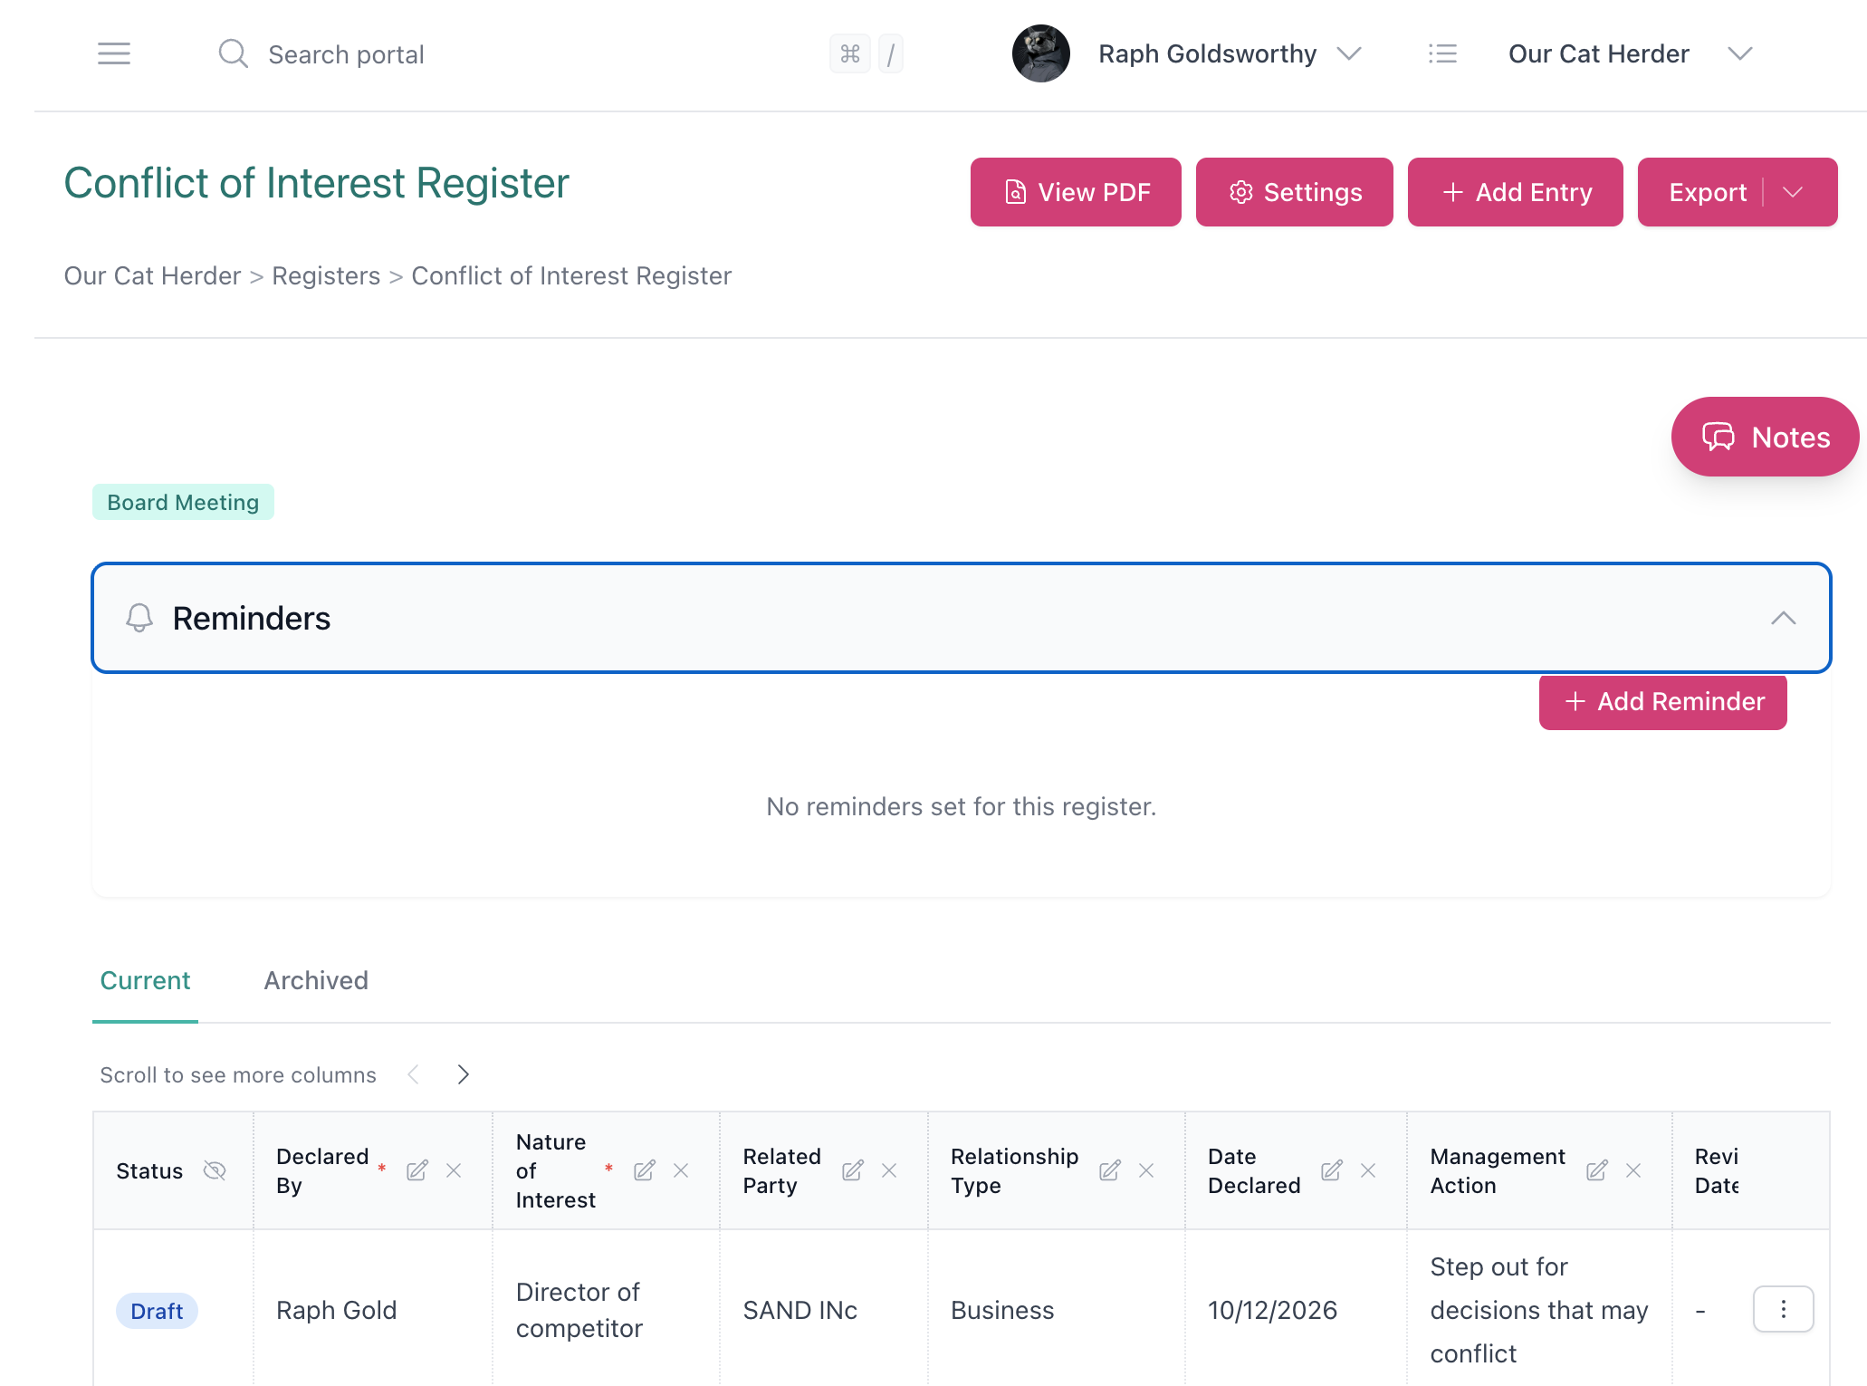Edit the Management Action column

[x=1597, y=1170]
